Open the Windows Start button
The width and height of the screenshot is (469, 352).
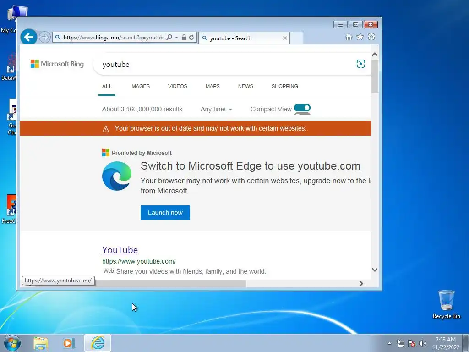point(12,343)
